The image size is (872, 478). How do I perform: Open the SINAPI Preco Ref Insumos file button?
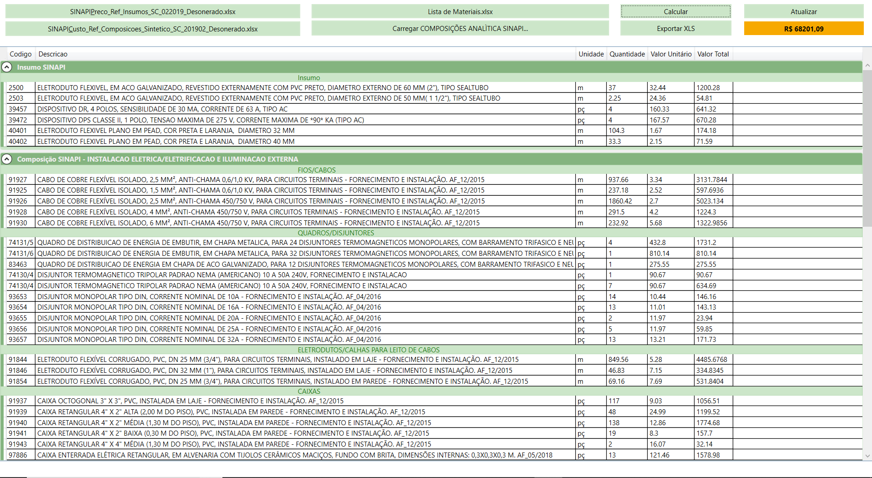(x=153, y=12)
